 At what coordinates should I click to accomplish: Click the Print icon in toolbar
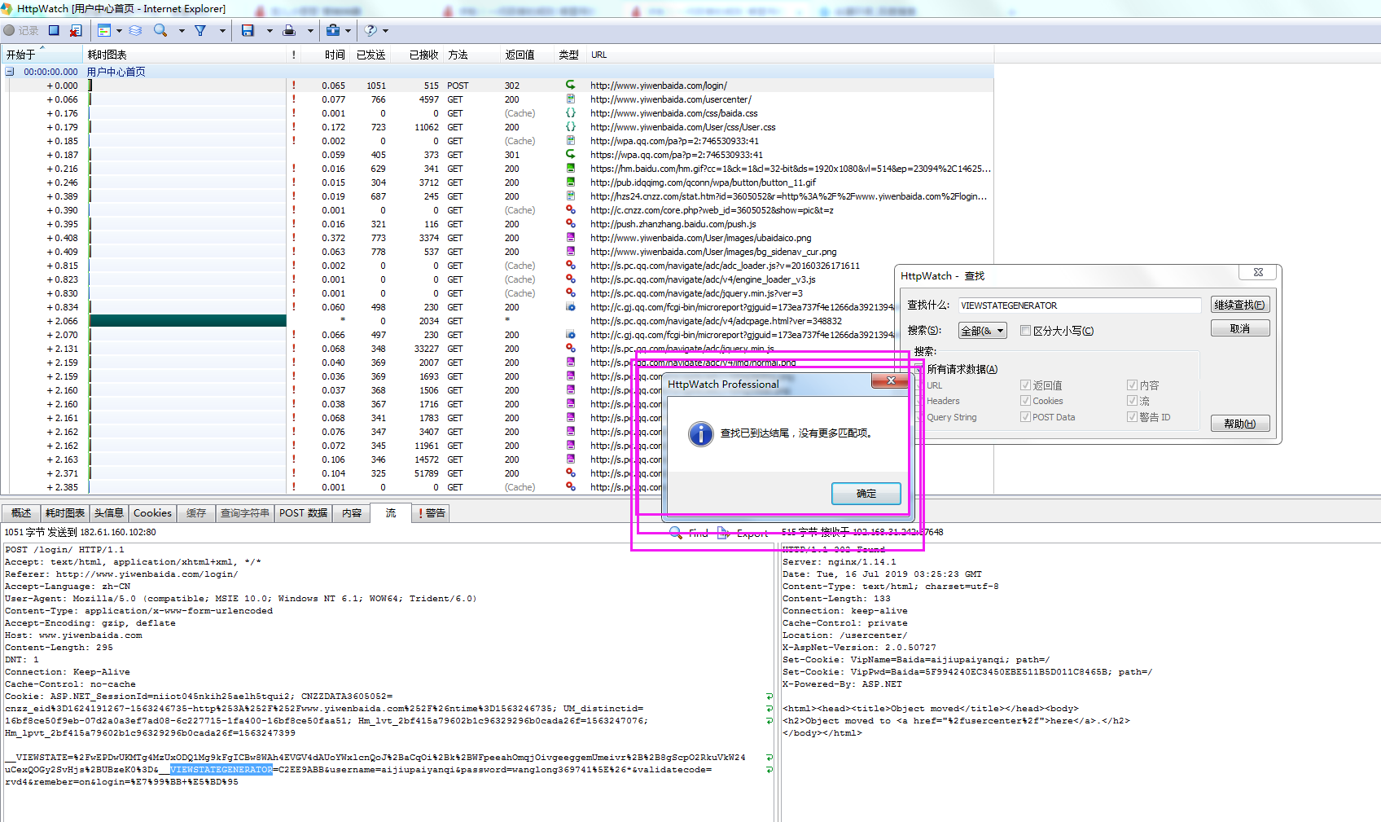tap(289, 30)
